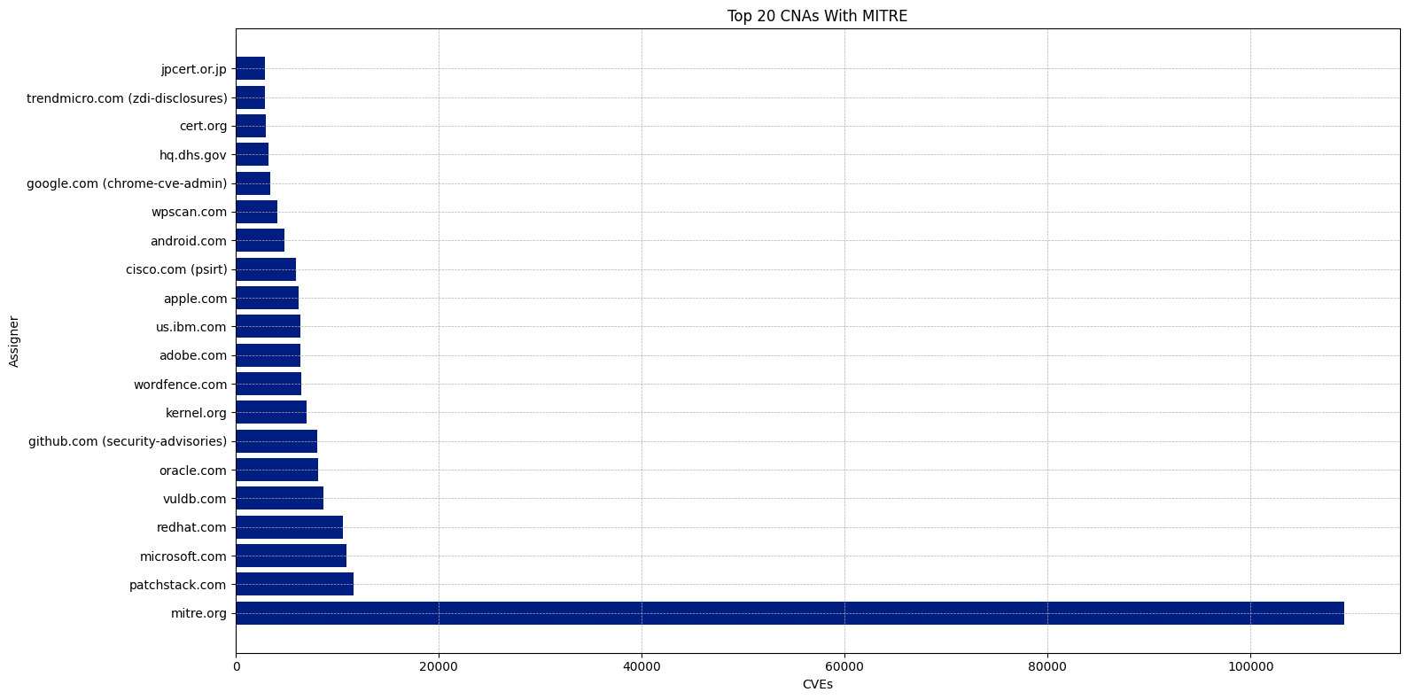Select the patchstack.com bar

[294, 585]
